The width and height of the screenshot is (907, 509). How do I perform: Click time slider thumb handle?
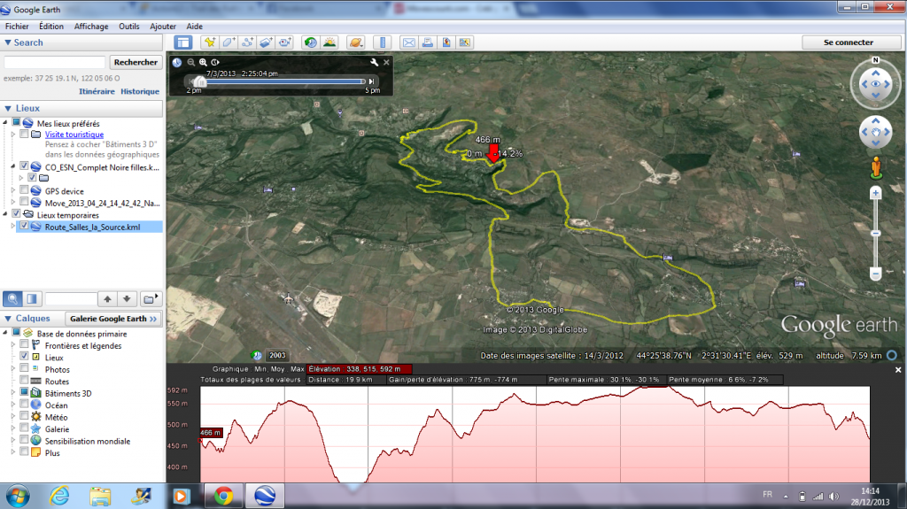tap(199, 81)
